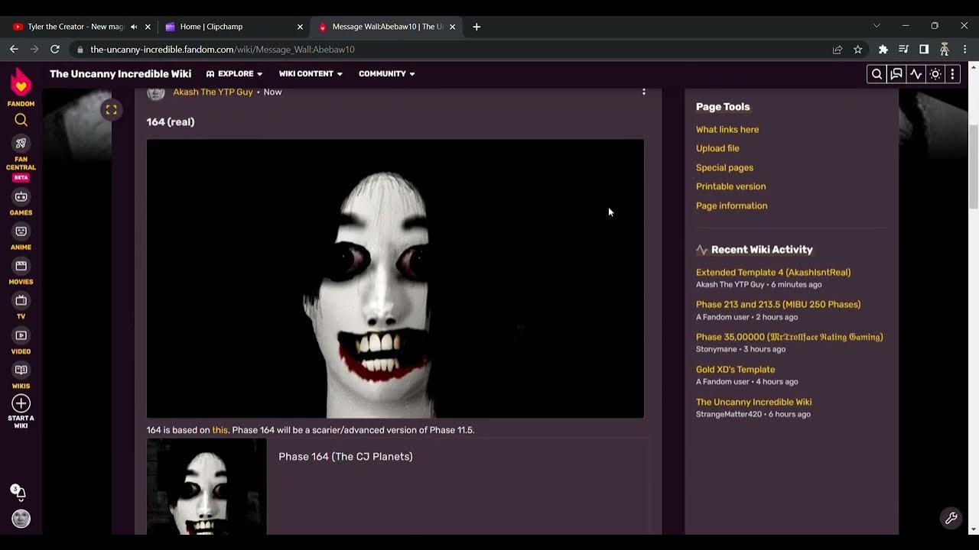Bookmark this page with star icon
The height and width of the screenshot is (550, 979).
[857, 49]
